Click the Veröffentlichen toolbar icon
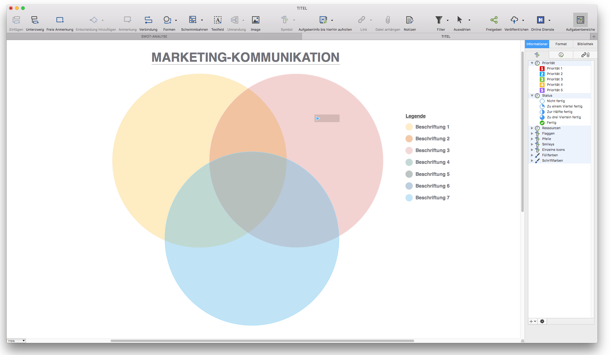Viewport: 611px width, 355px height. [x=515, y=20]
